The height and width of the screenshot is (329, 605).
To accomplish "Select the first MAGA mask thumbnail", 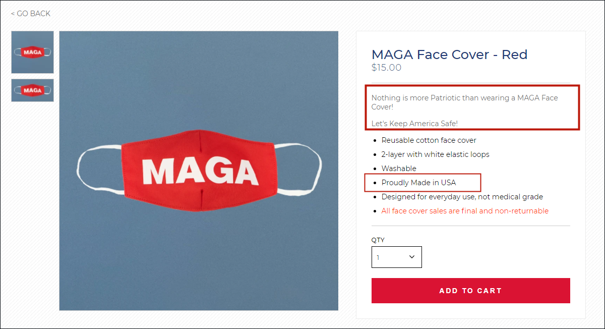I will click(33, 52).
